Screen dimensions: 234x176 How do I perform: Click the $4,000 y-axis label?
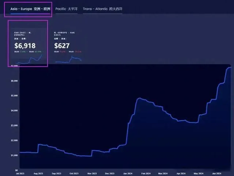pyautogui.click(x=14, y=111)
